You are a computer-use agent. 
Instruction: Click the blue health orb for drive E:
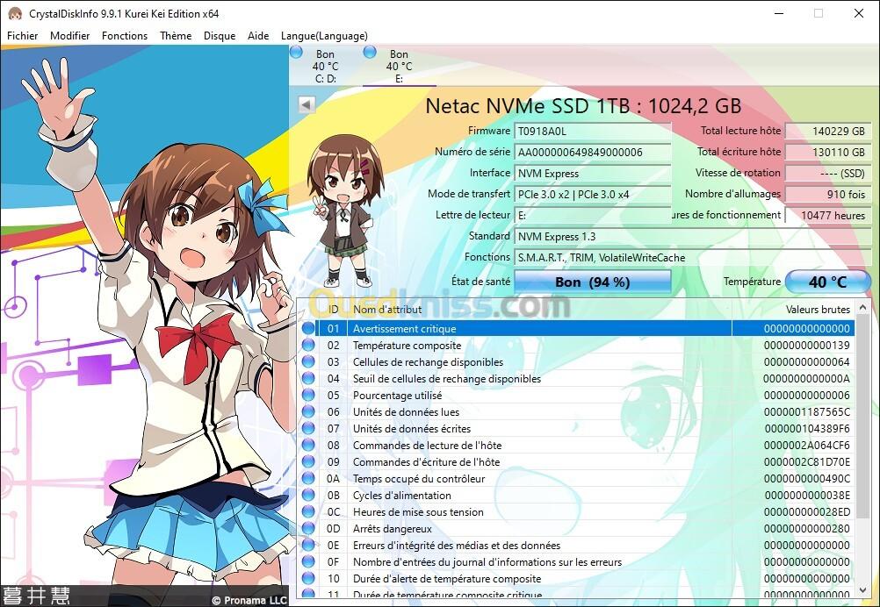coord(370,52)
